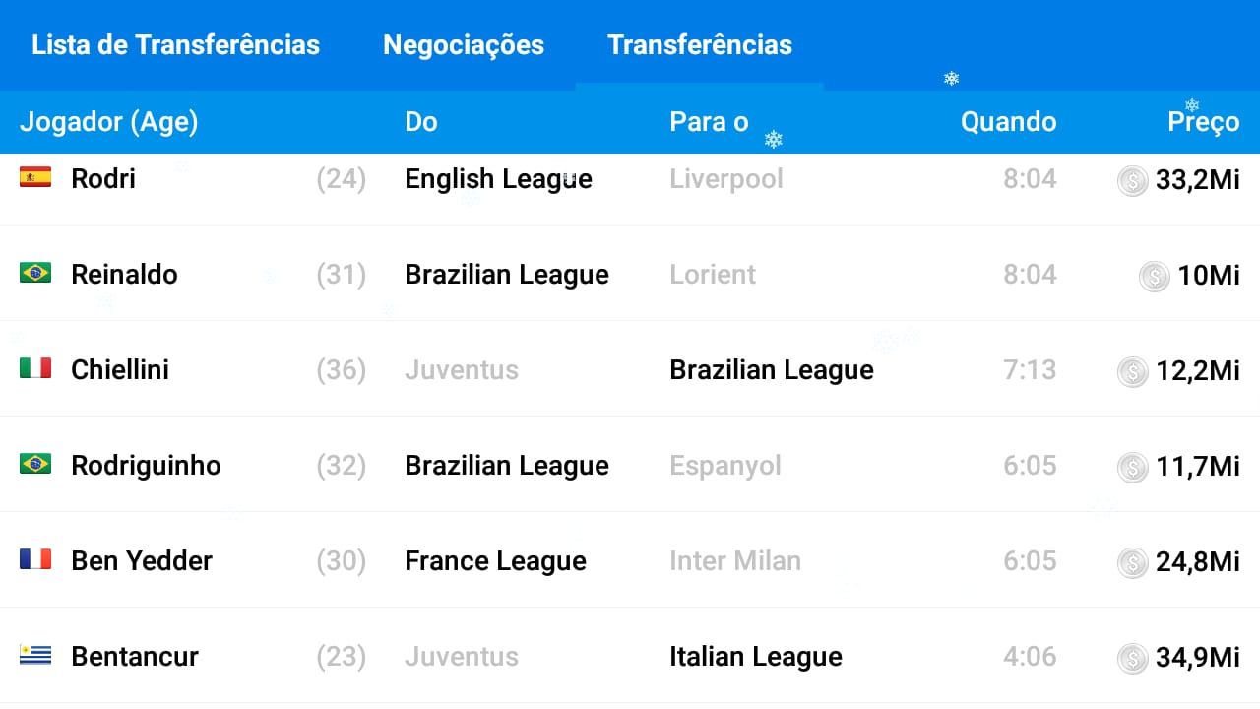Image resolution: width=1260 pixels, height=709 pixels.
Task: Sort by Jogador (Age) column header
Action: tap(108, 122)
